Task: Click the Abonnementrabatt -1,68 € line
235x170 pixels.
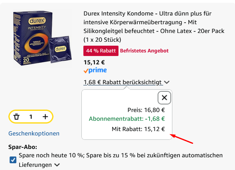Action: tap(127, 119)
